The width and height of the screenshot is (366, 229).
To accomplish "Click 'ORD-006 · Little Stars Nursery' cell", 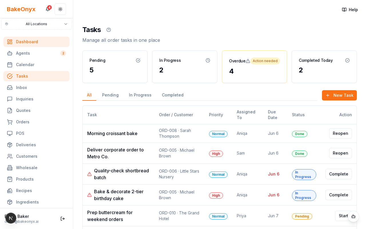I will coord(179,174).
